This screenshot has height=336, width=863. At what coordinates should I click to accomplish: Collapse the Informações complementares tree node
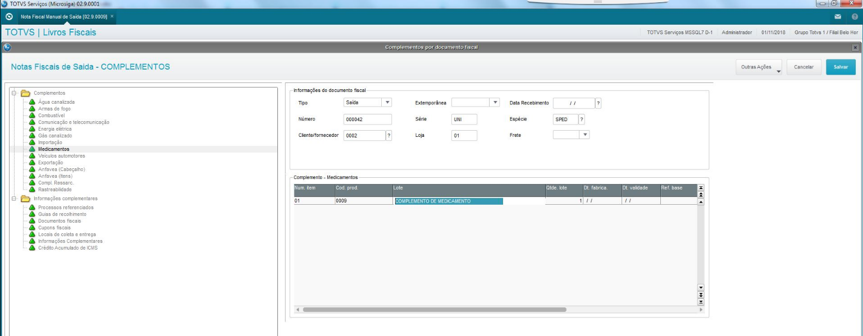tap(14, 199)
